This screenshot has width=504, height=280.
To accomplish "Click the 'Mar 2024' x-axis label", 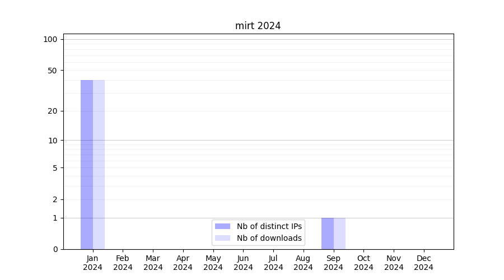I will [153, 263].
